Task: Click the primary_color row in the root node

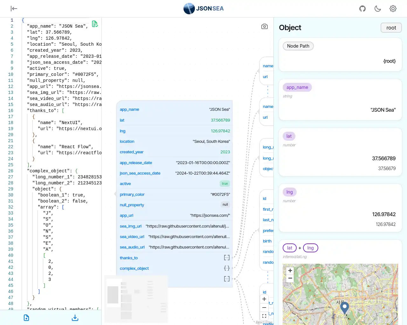Action: click(175, 194)
